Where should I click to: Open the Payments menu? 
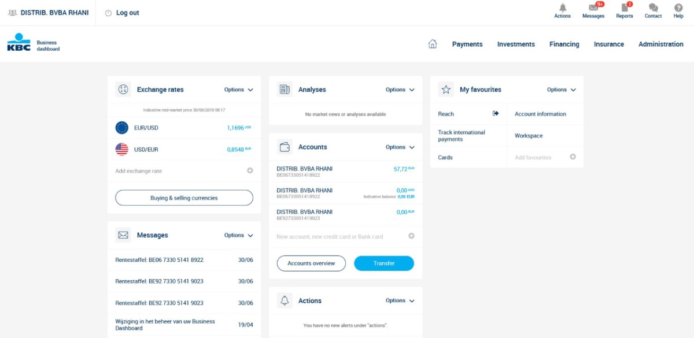click(467, 44)
